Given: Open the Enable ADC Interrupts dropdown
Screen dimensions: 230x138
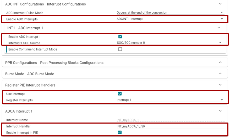Looking at the screenshot, I should tap(170, 19).
